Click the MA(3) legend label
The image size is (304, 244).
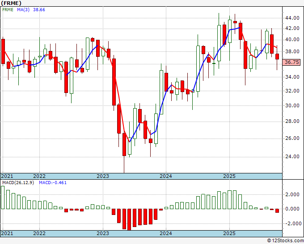click(23, 10)
